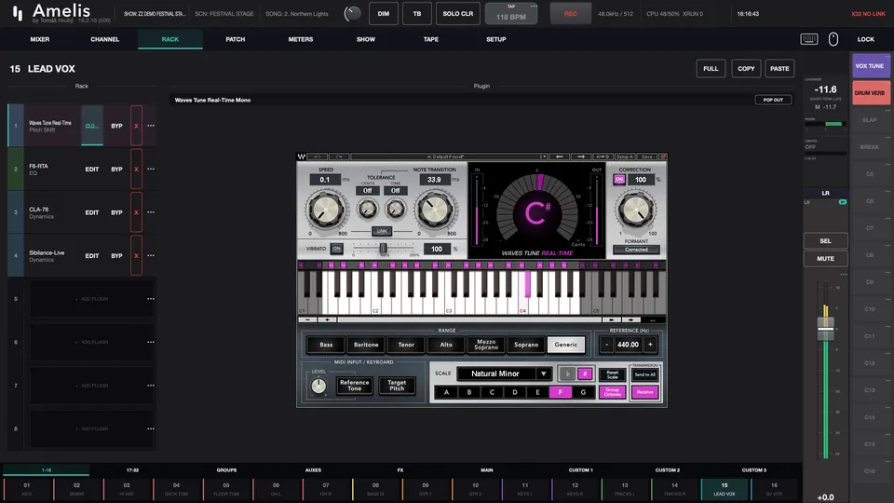Open more options for F6-RTA slot

click(x=151, y=169)
